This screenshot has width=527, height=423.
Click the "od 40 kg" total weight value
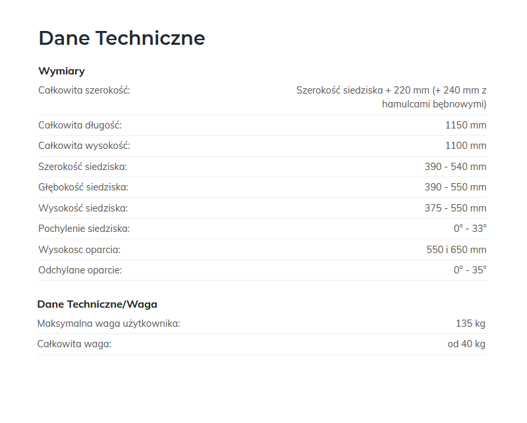[466, 344]
